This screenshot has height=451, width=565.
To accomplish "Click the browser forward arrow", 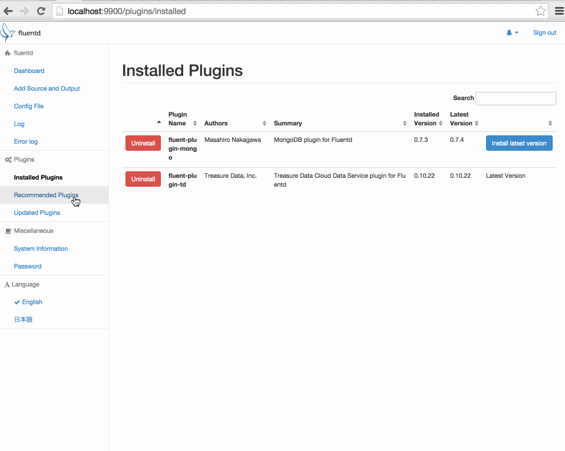I will tap(25, 11).
